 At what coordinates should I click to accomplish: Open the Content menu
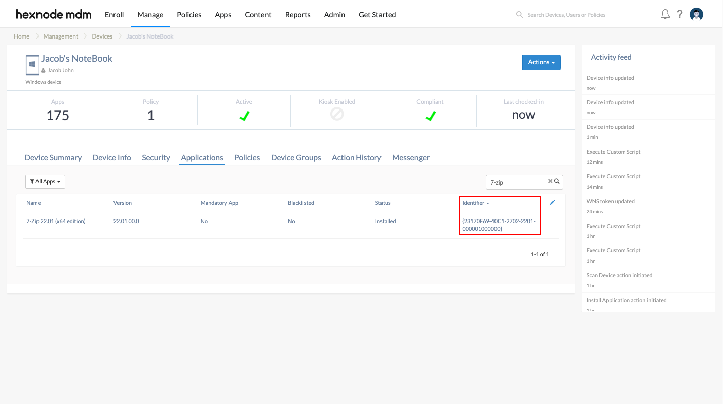pyautogui.click(x=258, y=15)
